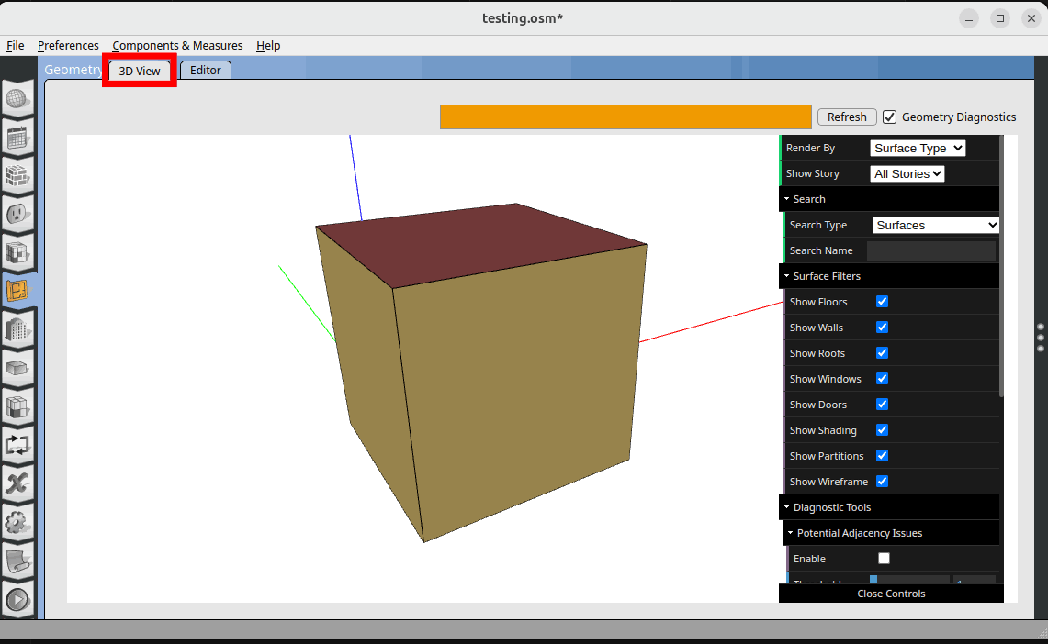
Task: Click the Refresh button
Action: (846, 117)
